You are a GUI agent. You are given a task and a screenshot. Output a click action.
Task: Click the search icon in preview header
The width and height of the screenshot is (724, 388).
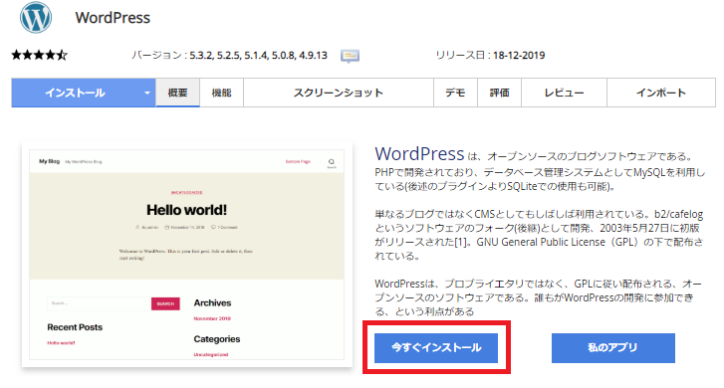tap(332, 162)
